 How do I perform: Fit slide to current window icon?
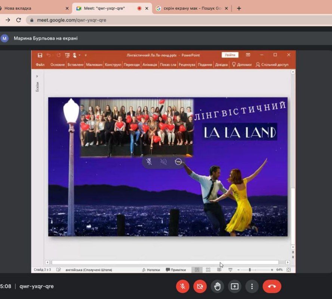click(x=288, y=270)
